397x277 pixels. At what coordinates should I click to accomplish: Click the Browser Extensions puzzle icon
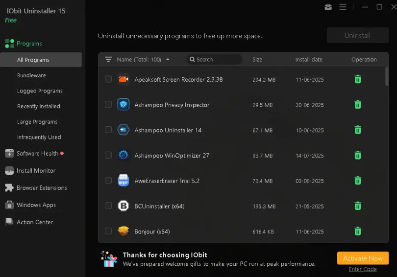(x=9, y=188)
